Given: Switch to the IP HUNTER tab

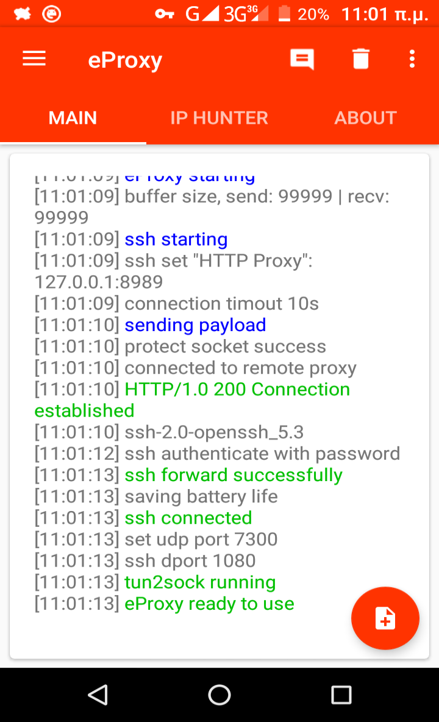Looking at the screenshot, I should 219,118.
